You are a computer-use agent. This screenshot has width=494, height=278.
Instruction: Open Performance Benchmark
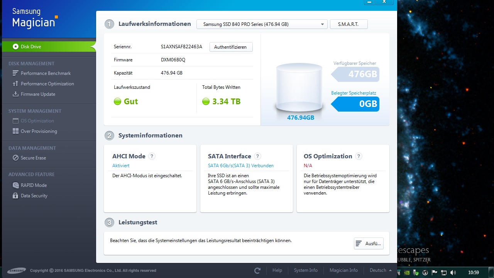coord(46,73)
